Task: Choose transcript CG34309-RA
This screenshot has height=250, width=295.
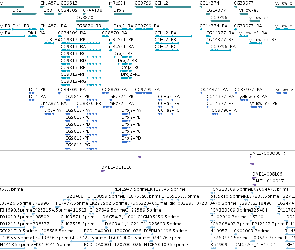Action: 72,33
